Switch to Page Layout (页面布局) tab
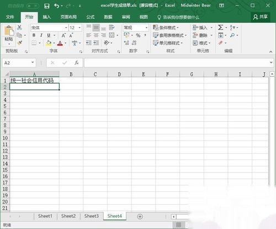The height and width of the screenshot is (229, 276). [x=68, y=17]
